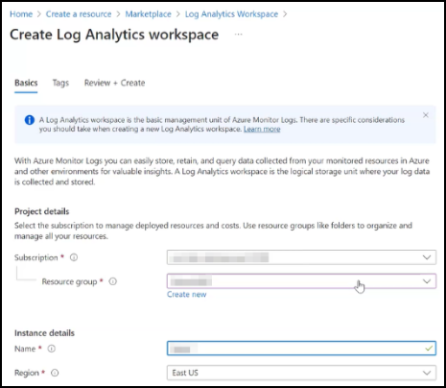Go to Home breadcrumb link
446x388 pixels.
coord(21,14)
